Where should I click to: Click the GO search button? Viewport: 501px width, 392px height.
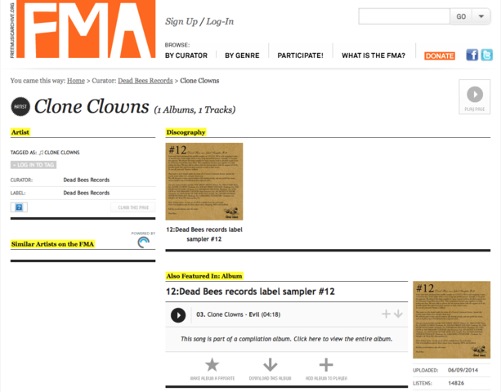[x=461, y=16]
